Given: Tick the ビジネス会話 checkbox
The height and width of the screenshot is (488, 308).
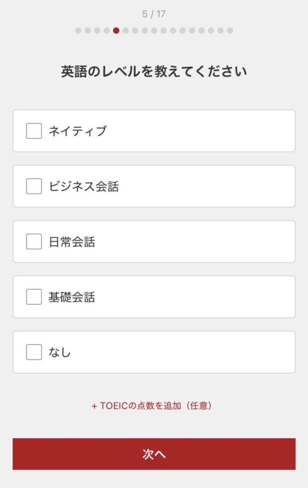Looking at the screenshot, I should (x=34, y=186).
